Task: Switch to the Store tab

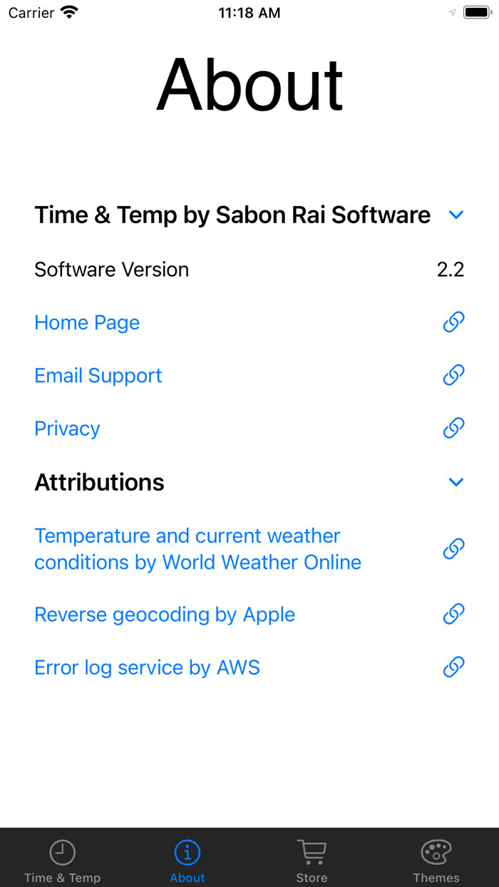Action: [x=312, y=858]
